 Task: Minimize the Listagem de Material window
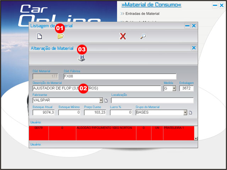pyautogui.click(x=187, y=26)
